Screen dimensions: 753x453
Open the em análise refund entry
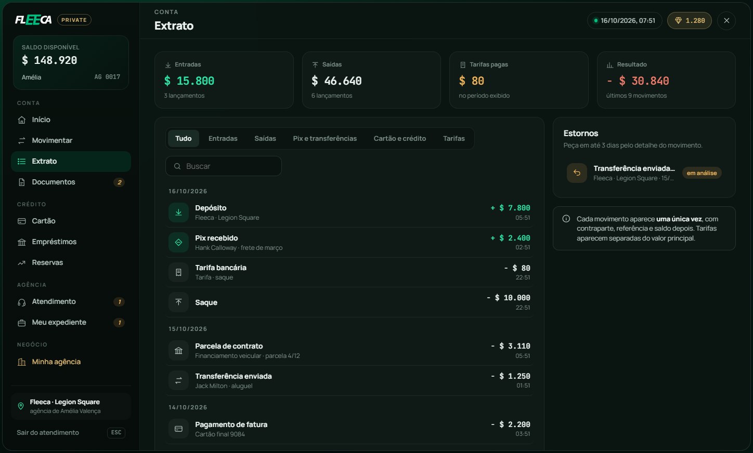644,173
